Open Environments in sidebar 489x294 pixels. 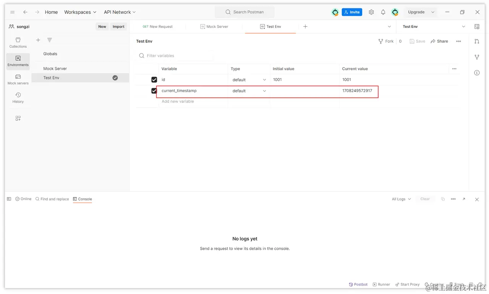pos(18,61)
